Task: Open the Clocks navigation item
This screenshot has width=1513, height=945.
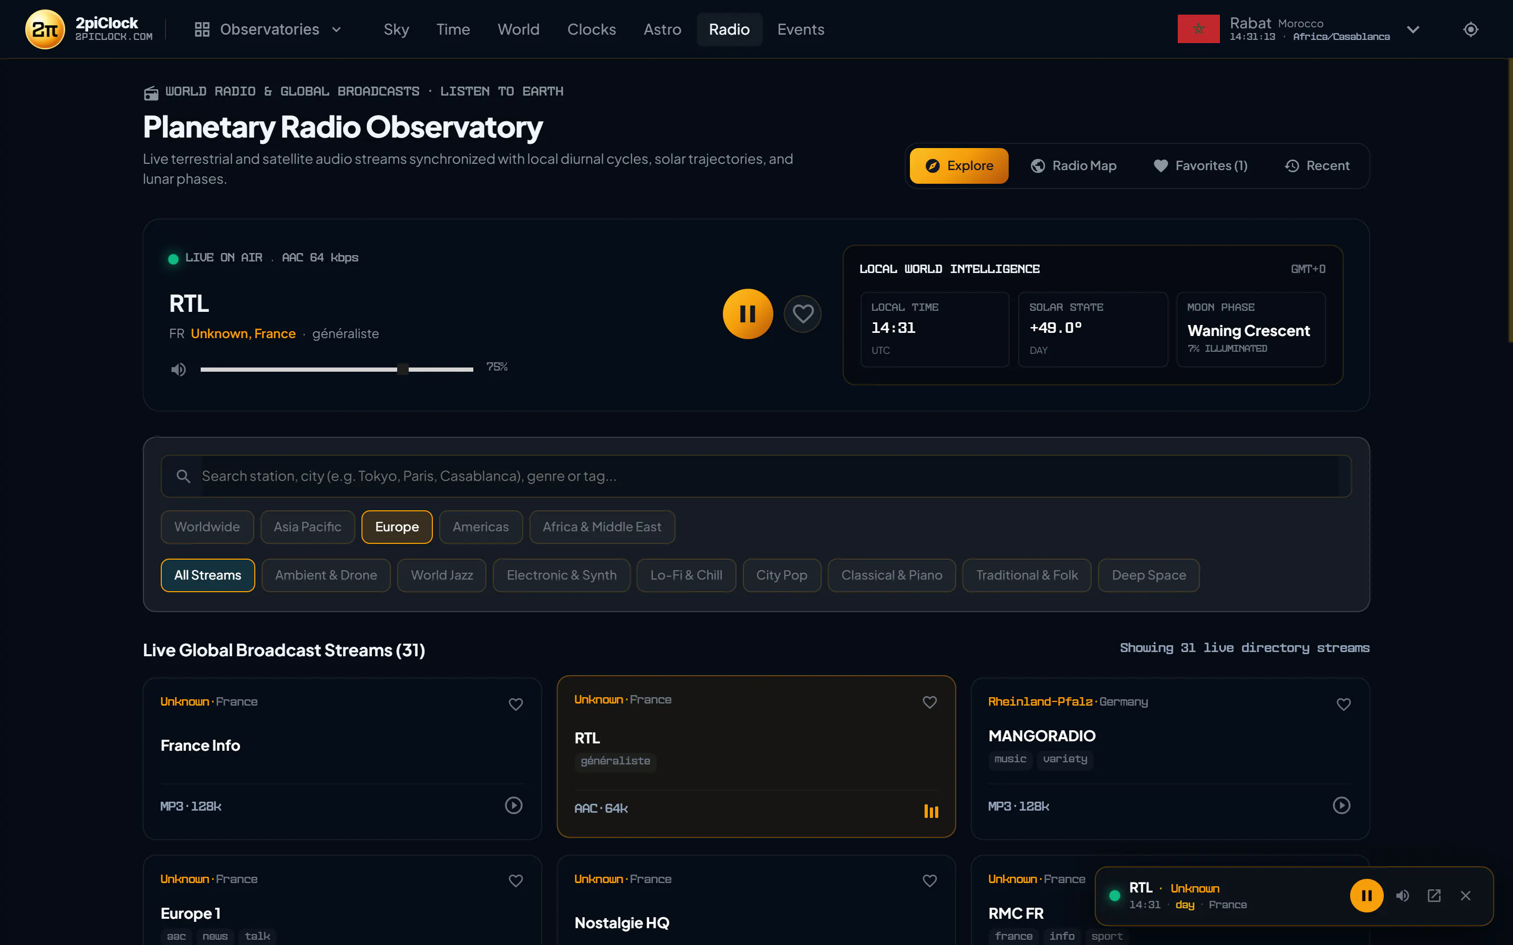Action: (x=592, y=29)
